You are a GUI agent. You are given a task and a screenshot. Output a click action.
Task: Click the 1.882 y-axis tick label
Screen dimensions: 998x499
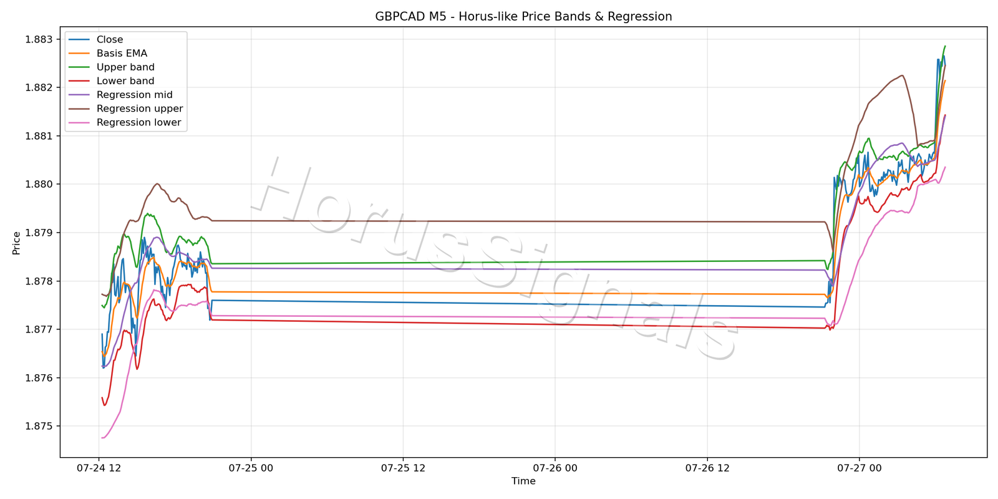click(39, 87)
